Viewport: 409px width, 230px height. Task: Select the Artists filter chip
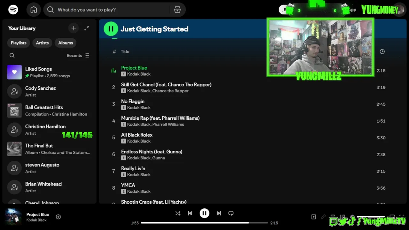tap(42, 43)
